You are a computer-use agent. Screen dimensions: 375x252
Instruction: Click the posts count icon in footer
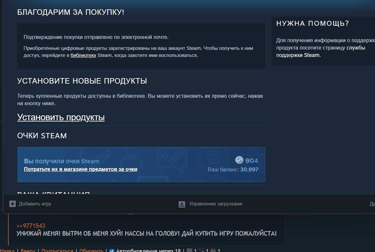[189, 250]
